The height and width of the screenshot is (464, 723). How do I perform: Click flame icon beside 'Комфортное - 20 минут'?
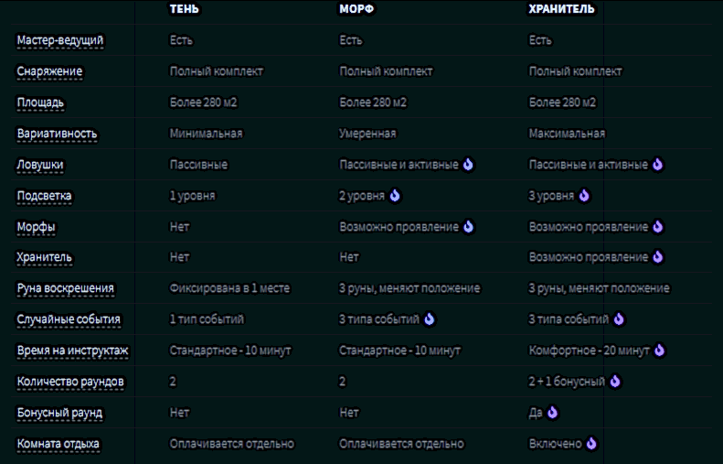pos(660,351)
